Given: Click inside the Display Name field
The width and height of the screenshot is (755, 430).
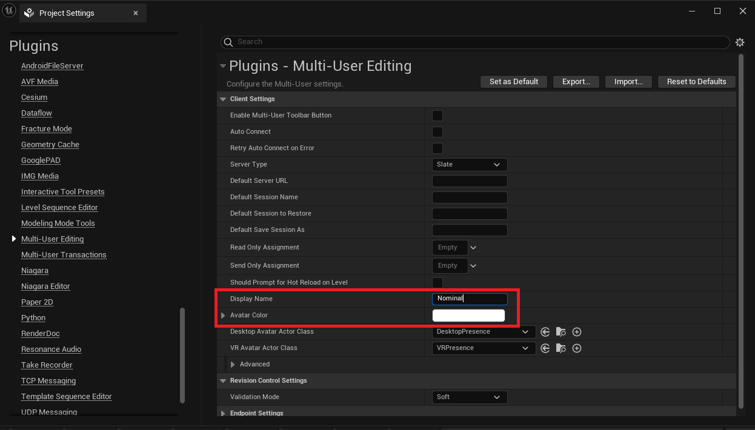Looking at the screenshot, I should 470,299.
